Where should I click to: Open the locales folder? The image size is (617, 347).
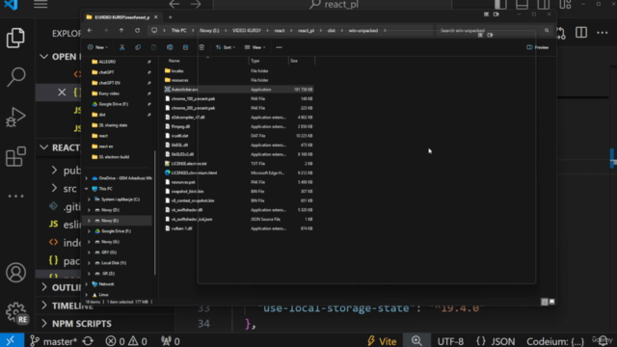[x=177, y=71]
